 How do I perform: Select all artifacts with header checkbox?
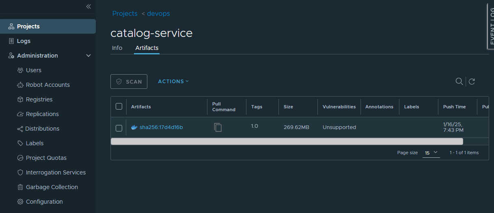[119, 106]
